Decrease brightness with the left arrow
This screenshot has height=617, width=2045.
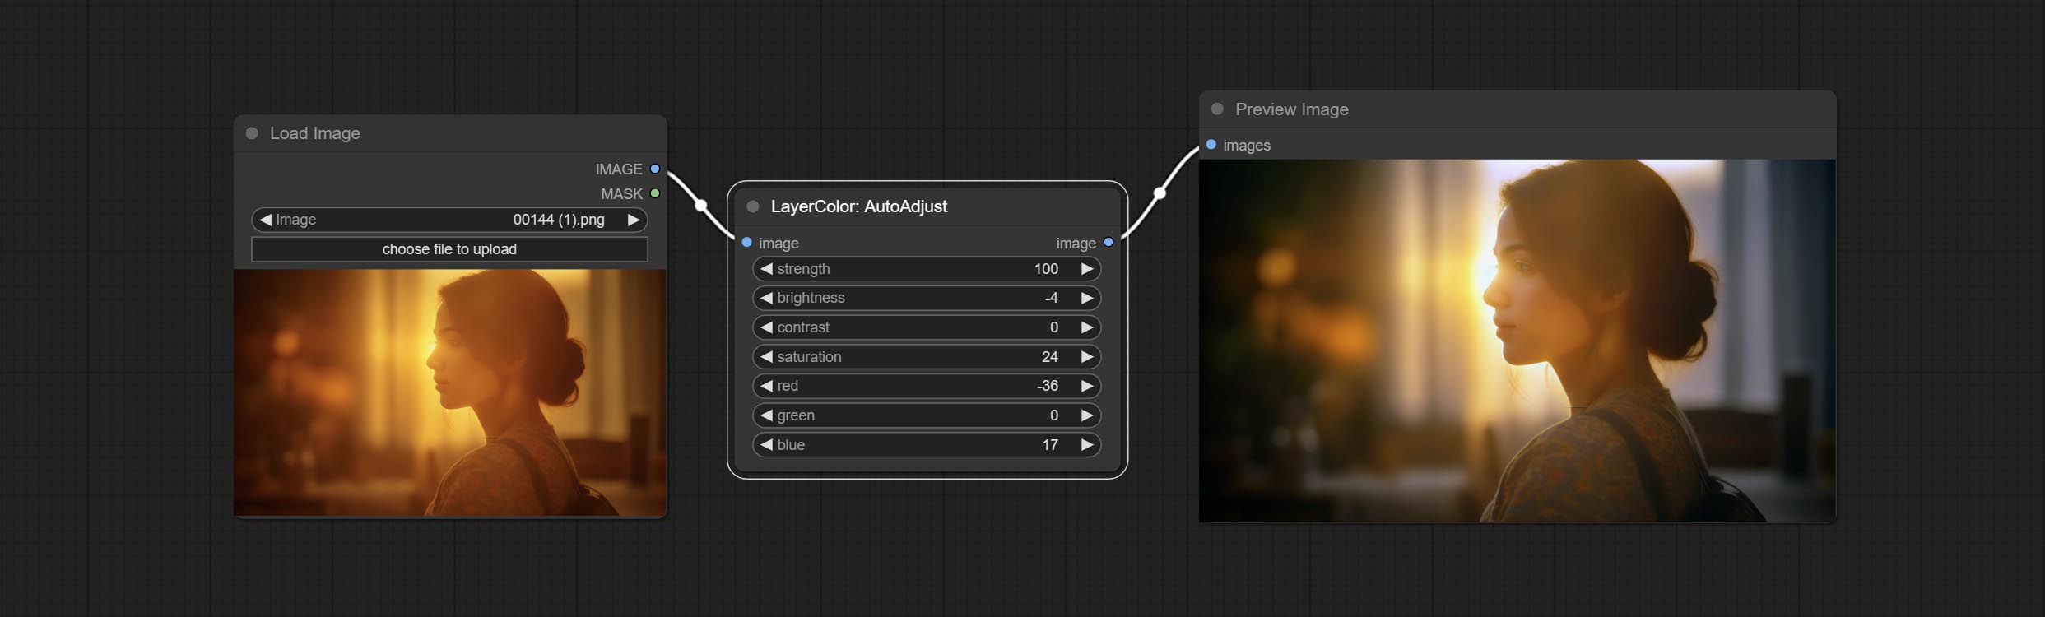(x=766, y=298)
